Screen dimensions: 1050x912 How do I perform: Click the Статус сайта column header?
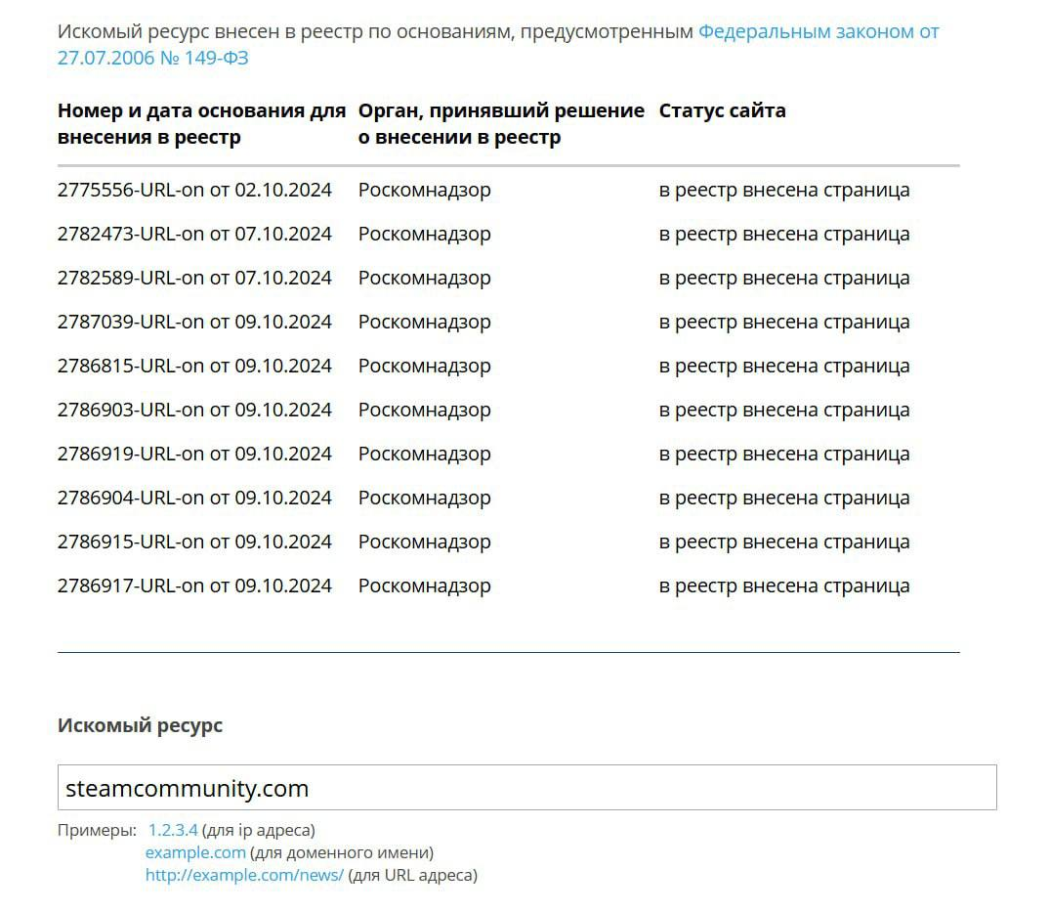coord(722,110)
